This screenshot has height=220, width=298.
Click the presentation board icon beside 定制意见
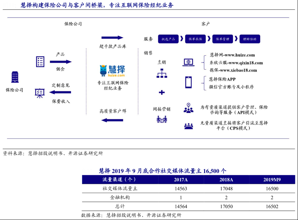click(40, 93)
